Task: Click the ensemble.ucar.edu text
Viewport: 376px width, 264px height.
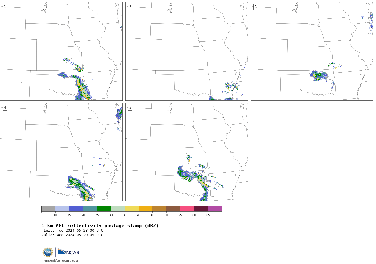Action: [x=61, y=260]
